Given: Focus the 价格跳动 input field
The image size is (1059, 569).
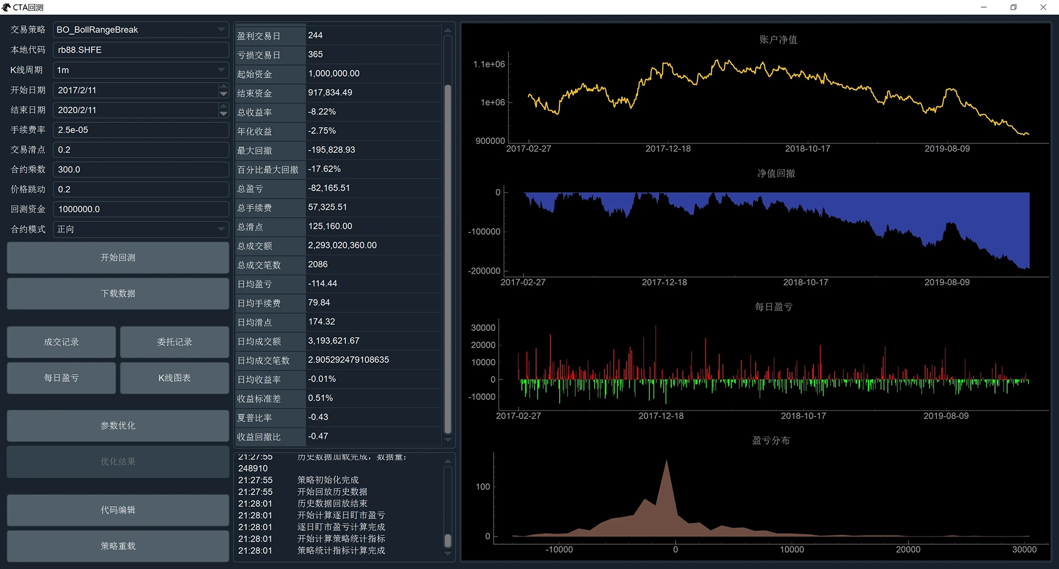Looking at the screenshot, I should (x=141, y=189).
